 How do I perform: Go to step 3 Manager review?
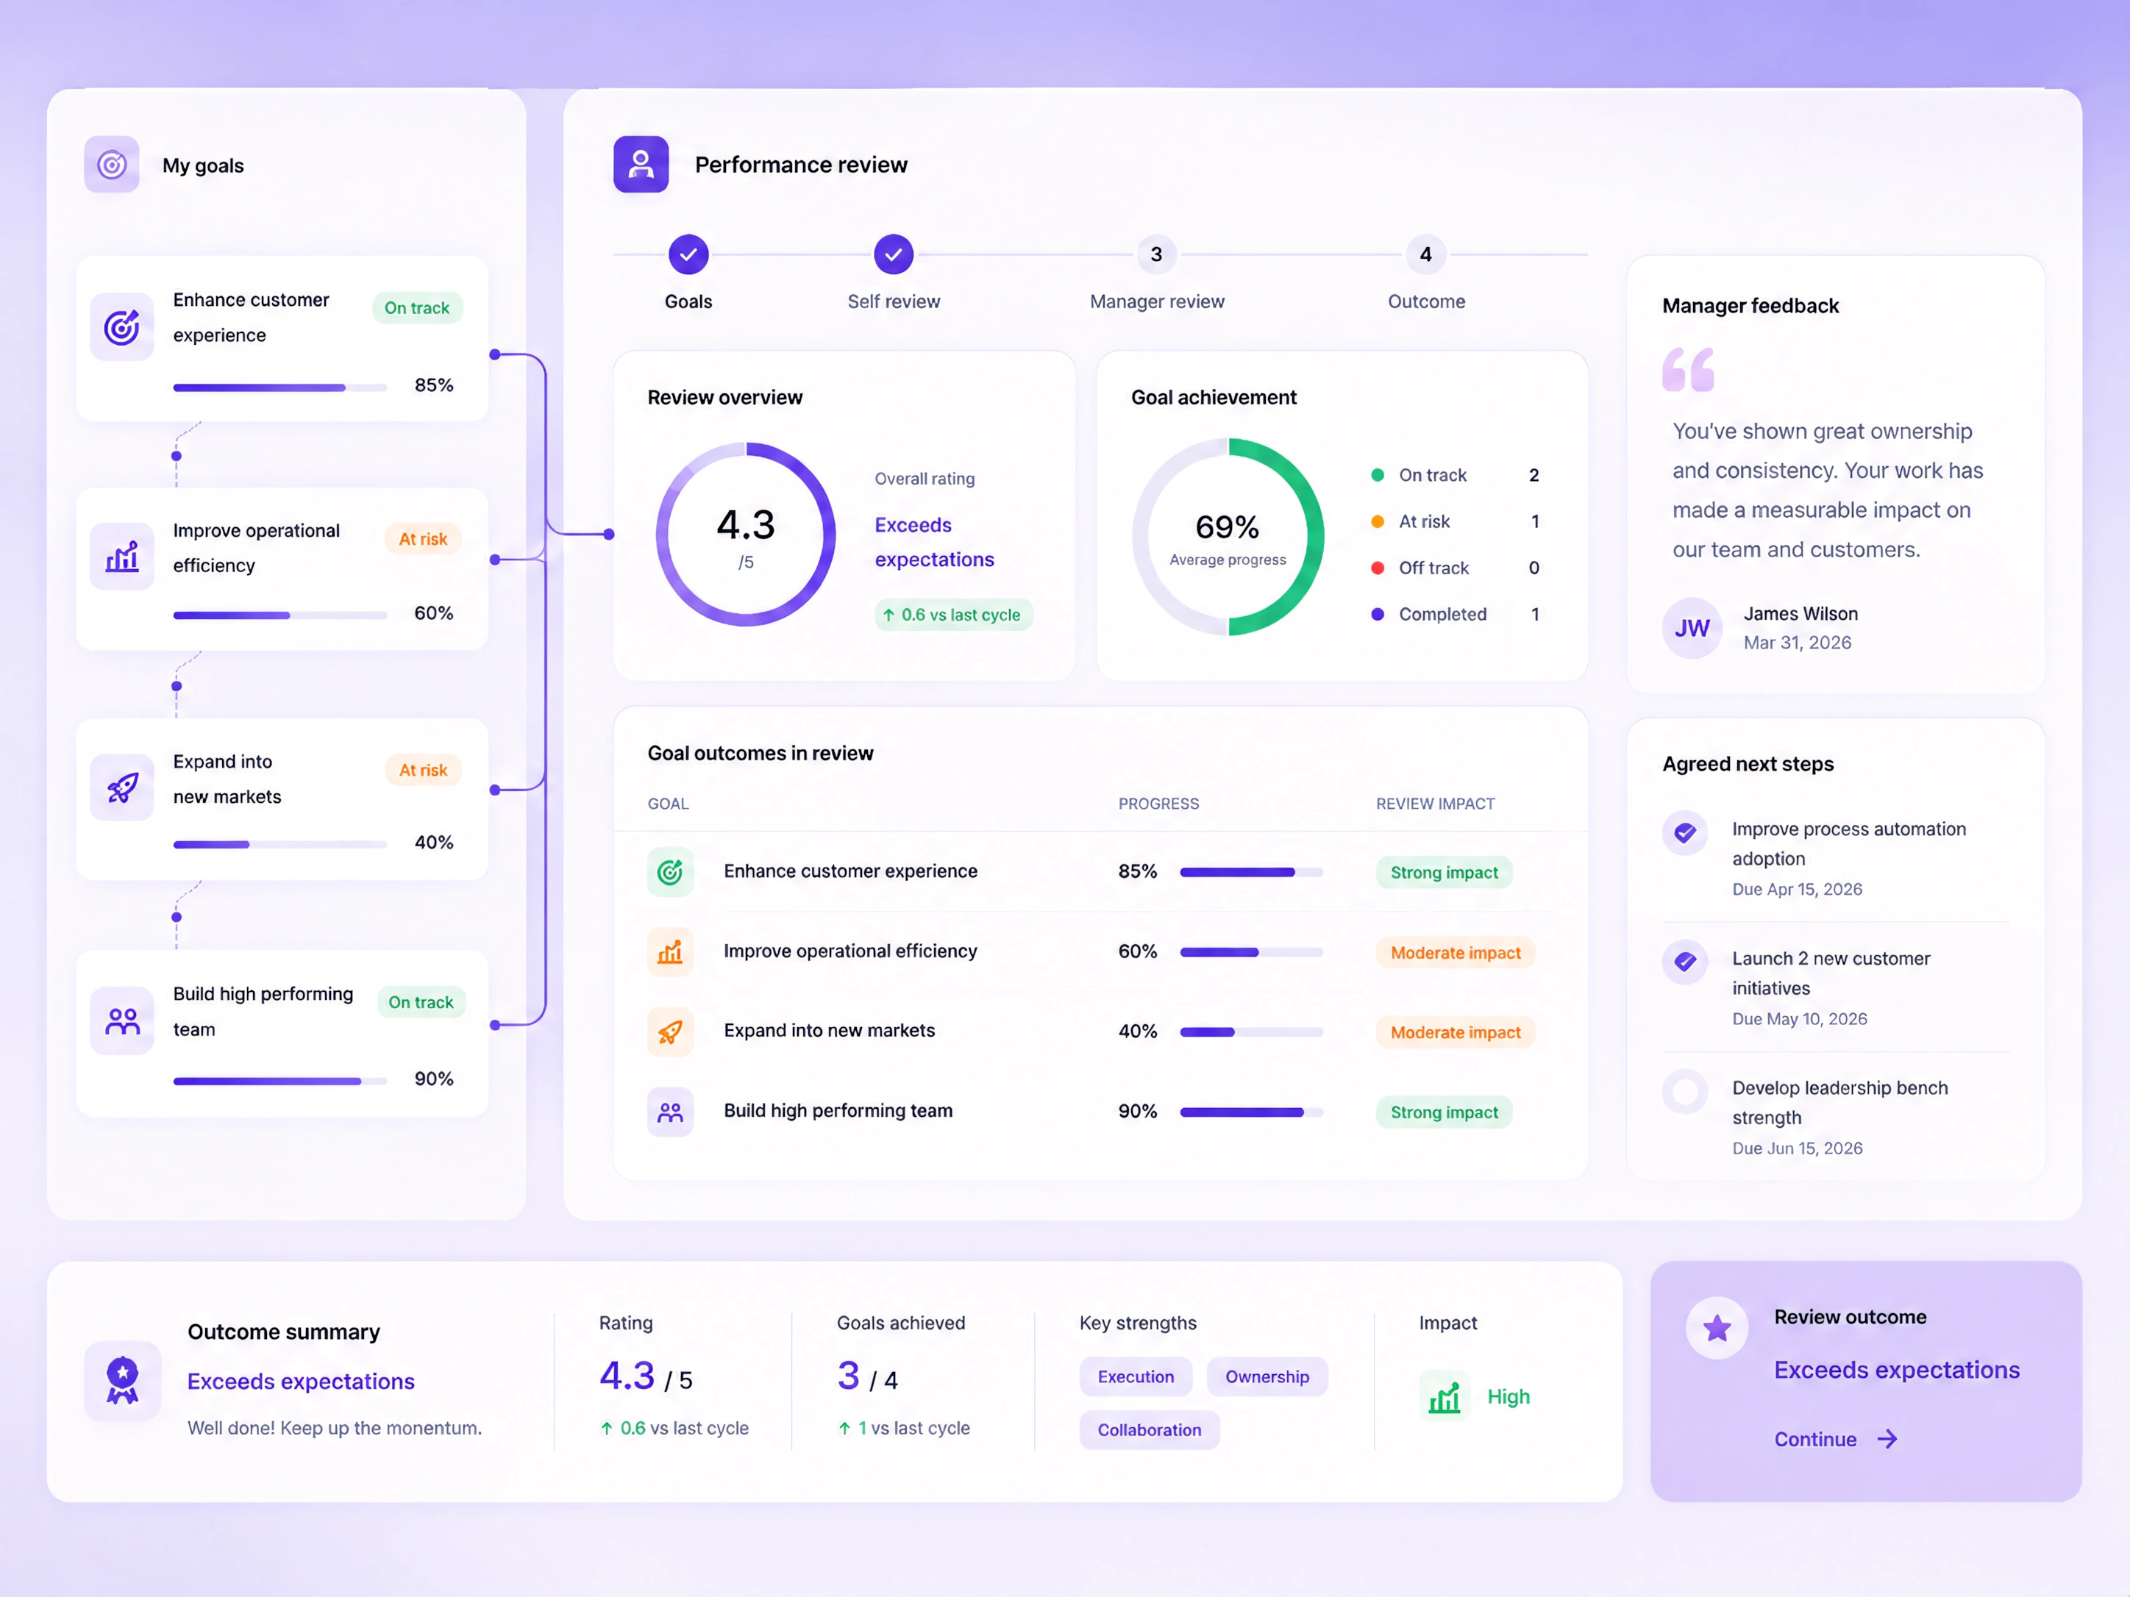[1156, 255]
